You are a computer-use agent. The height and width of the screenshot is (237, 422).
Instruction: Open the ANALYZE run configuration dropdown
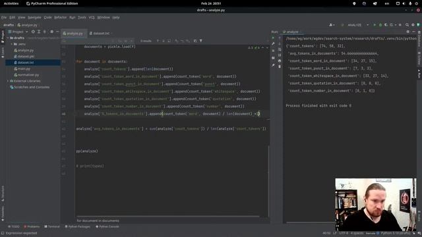tap(357, 25)
